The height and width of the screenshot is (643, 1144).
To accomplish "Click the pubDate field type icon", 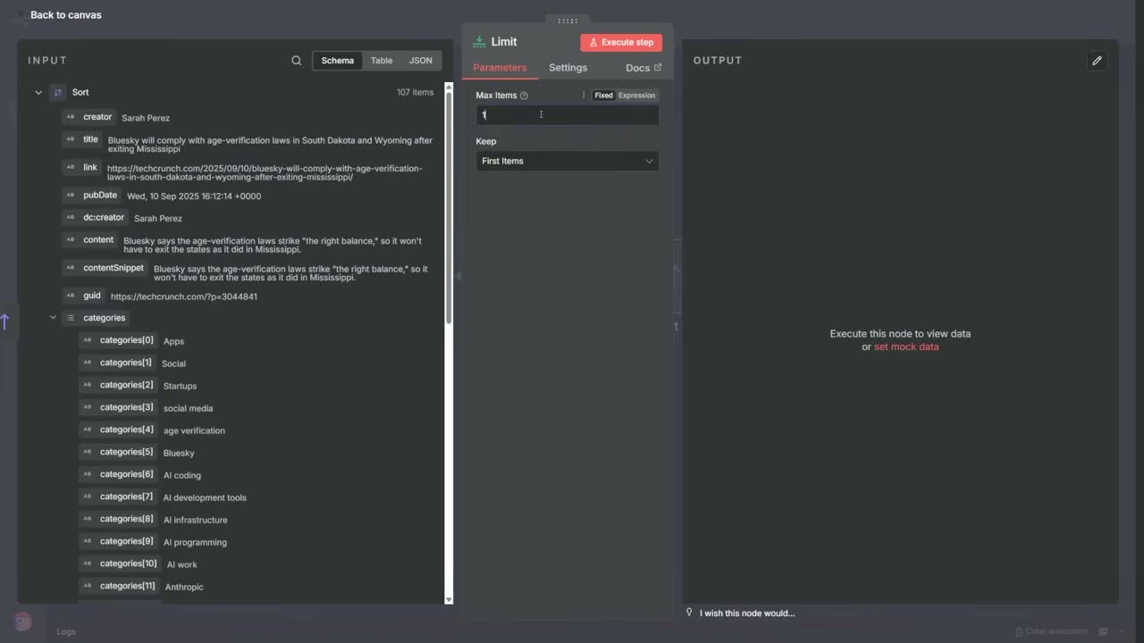I will pyautogui.click(x=71, y=195).
